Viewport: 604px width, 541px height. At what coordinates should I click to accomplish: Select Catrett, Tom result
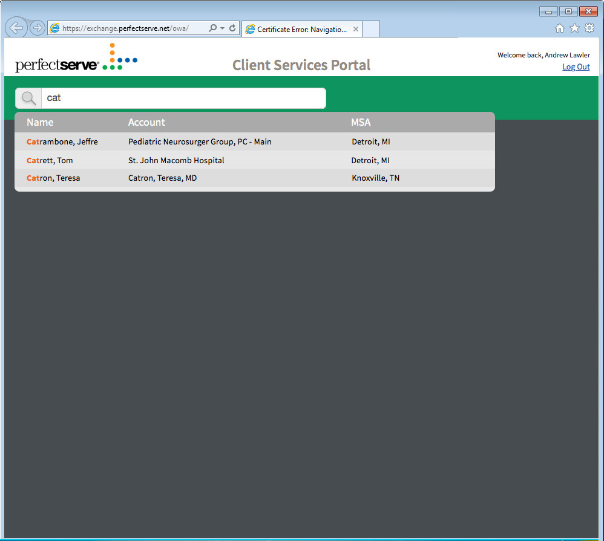click(50, 160)
